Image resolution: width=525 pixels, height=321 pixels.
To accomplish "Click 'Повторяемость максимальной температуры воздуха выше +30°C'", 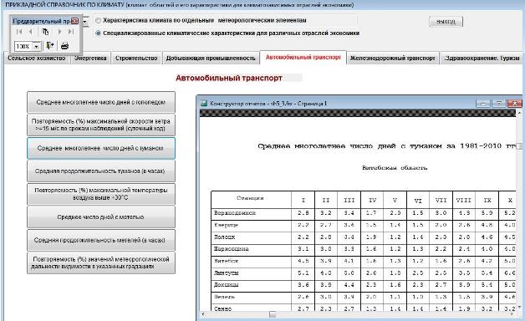I will (101, 194).
